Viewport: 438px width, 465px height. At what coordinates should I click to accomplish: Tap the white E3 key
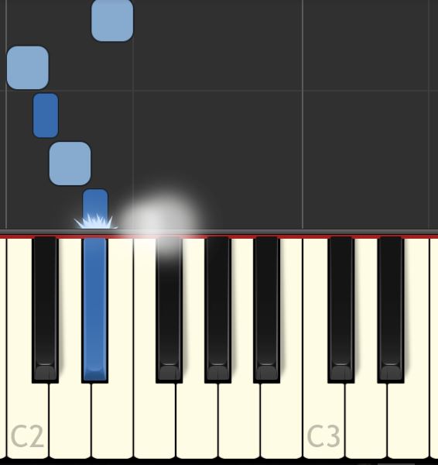point(408,421)
